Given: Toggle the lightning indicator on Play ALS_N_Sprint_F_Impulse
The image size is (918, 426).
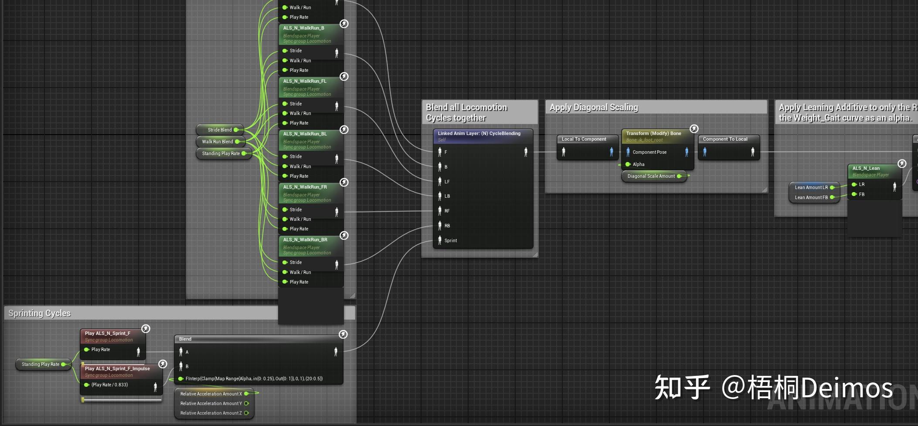Looking at the screenshot, I should tap(162, 364).
